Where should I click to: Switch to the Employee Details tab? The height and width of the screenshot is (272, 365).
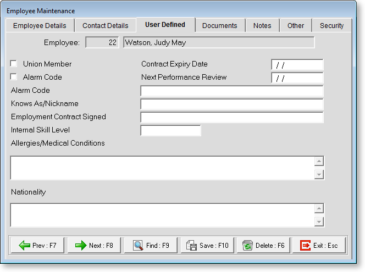point(40,26)
